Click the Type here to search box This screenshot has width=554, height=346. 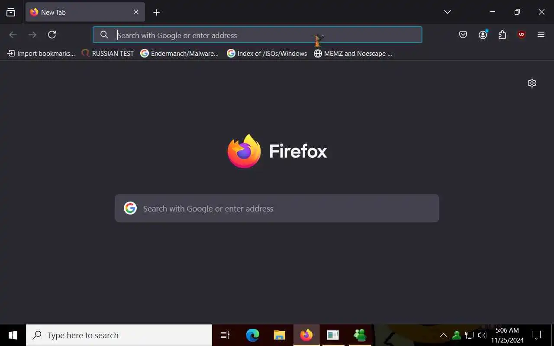pyautogui.click(x=119, y=335)
